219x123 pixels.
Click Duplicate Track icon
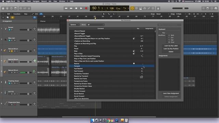8,17
